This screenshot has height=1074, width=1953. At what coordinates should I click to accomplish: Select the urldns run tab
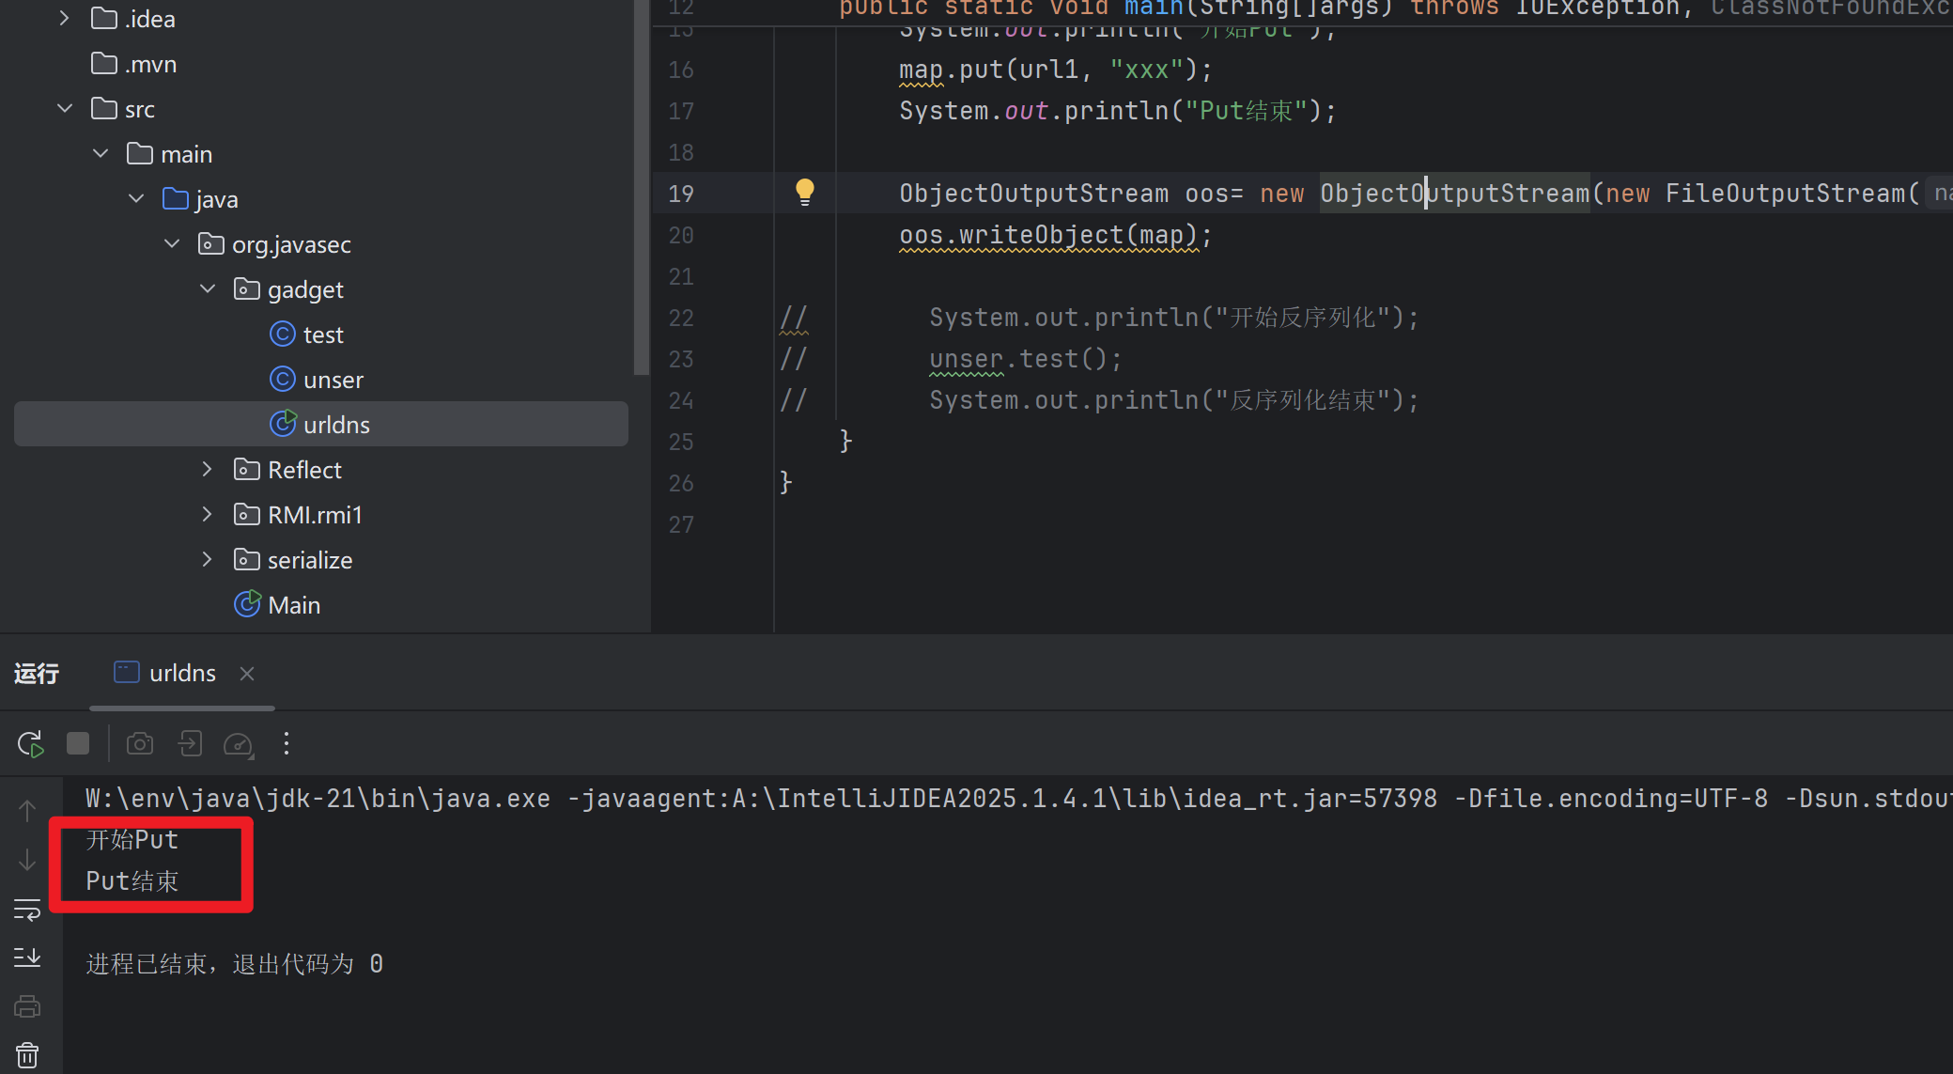point(181,674)
